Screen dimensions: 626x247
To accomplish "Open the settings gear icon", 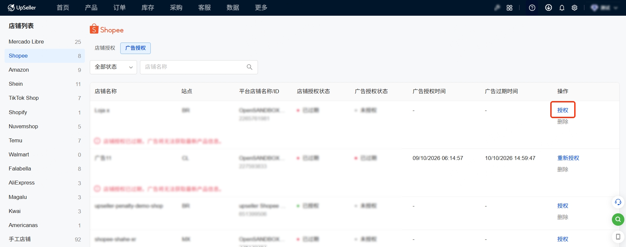I will [x=575, y=8].
